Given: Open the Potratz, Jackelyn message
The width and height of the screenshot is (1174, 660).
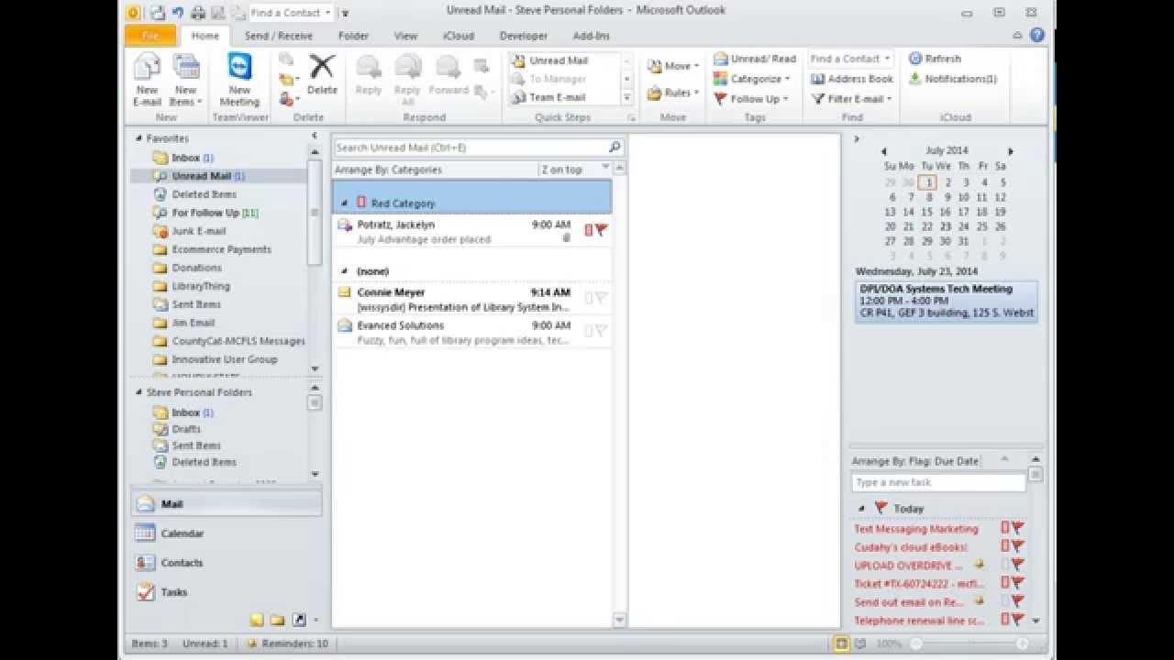Looking at the screenshot, I should click(471, 232).
